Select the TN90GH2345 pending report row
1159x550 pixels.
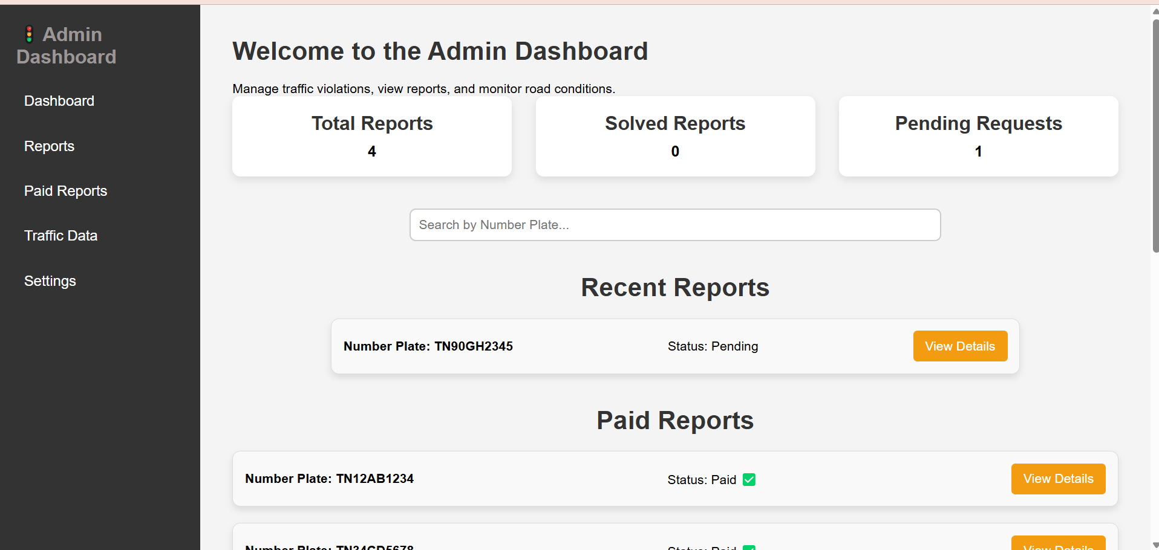tap(675, 346)
